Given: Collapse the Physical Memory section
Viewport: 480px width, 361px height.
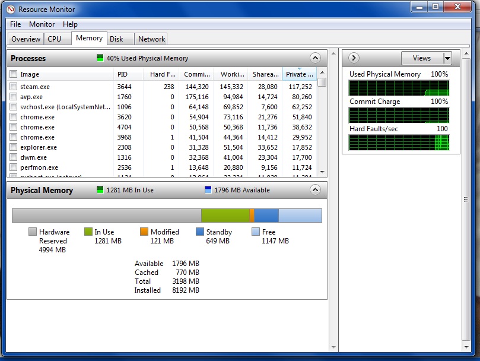Looking at the screenshot, I should 315,190.
